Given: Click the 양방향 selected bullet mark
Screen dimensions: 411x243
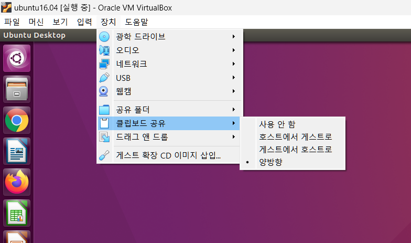Looking at the screenshot, I should coord(247,162).
